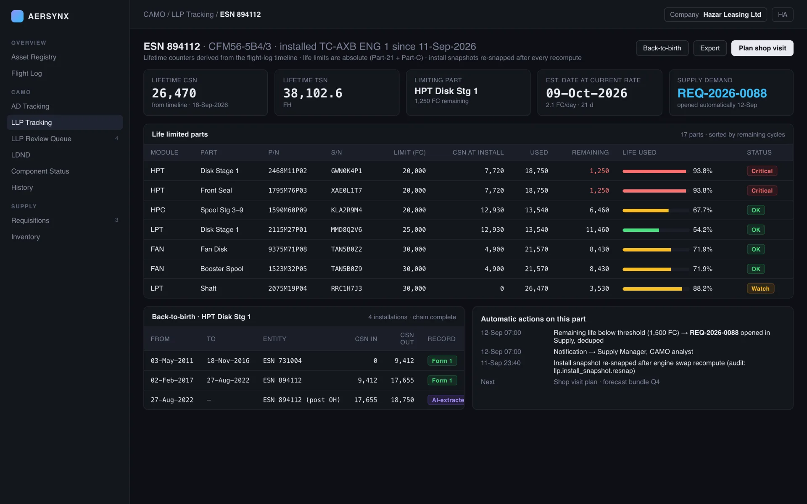Navigate to LDND
The image size is (807, 504).
21,155
